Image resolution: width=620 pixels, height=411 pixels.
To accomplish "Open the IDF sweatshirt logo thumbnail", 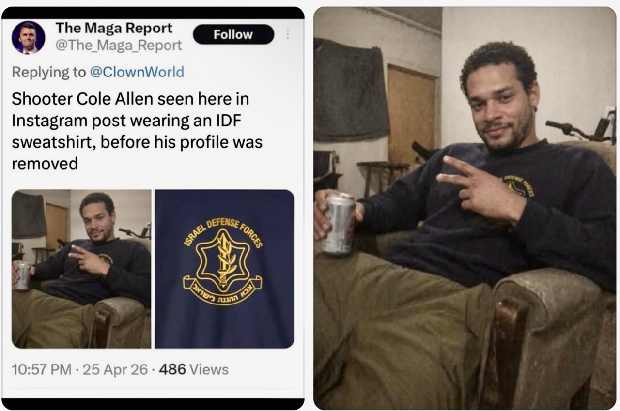I will 225,269.
